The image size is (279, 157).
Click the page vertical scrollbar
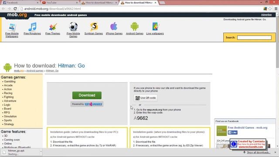[277, 41]
